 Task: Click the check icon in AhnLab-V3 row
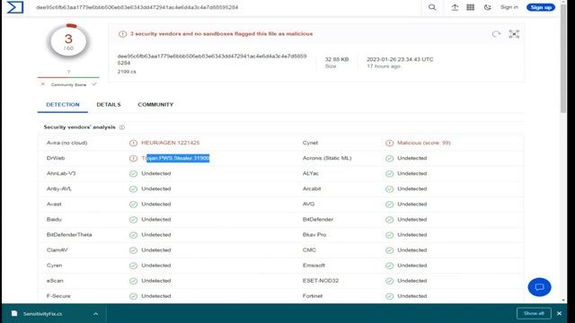(133, 174)
